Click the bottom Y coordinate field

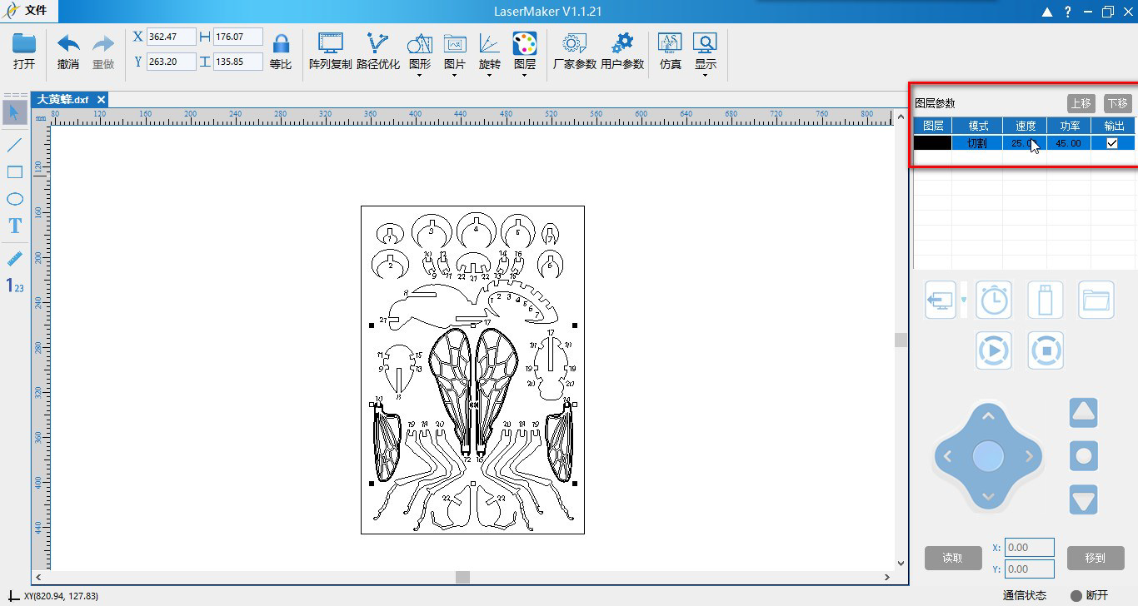(1030, 569)
